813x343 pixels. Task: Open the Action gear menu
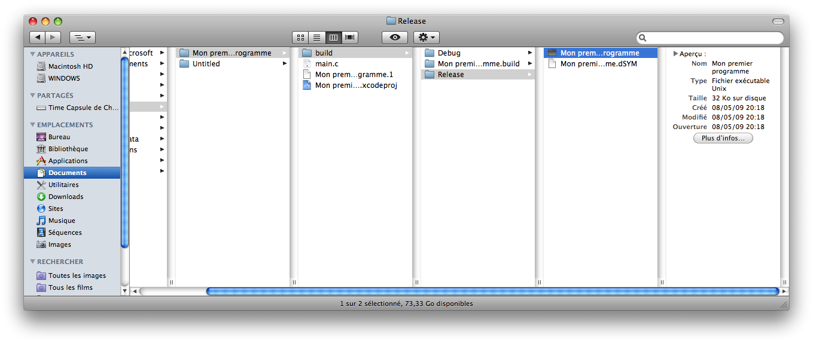tap(427, 37)
